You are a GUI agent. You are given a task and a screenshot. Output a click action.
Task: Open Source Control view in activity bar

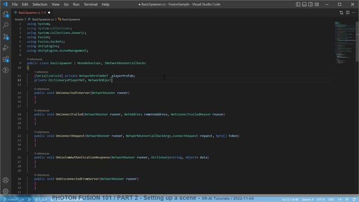[x=6, y=36]
